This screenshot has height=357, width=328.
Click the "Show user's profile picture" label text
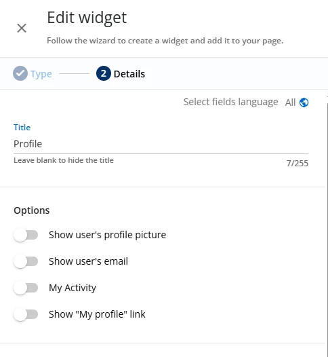point(107,235)
